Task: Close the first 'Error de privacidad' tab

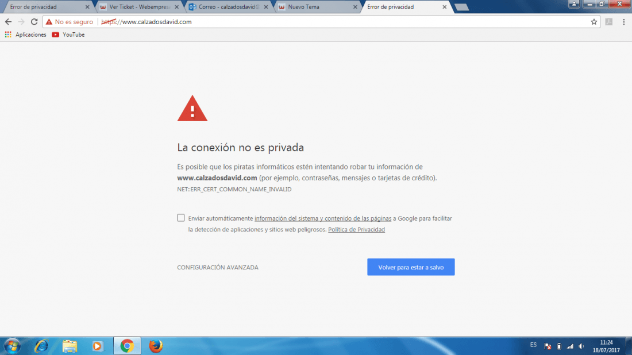Action: tap(87, 7)
